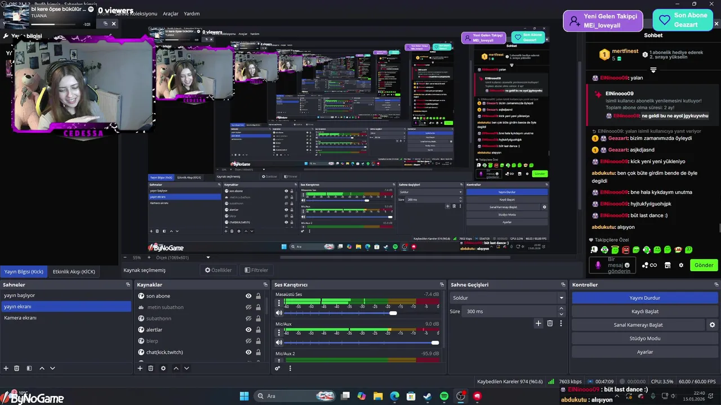Show the blerp source
Screen dimensions: 721x405
248,341
